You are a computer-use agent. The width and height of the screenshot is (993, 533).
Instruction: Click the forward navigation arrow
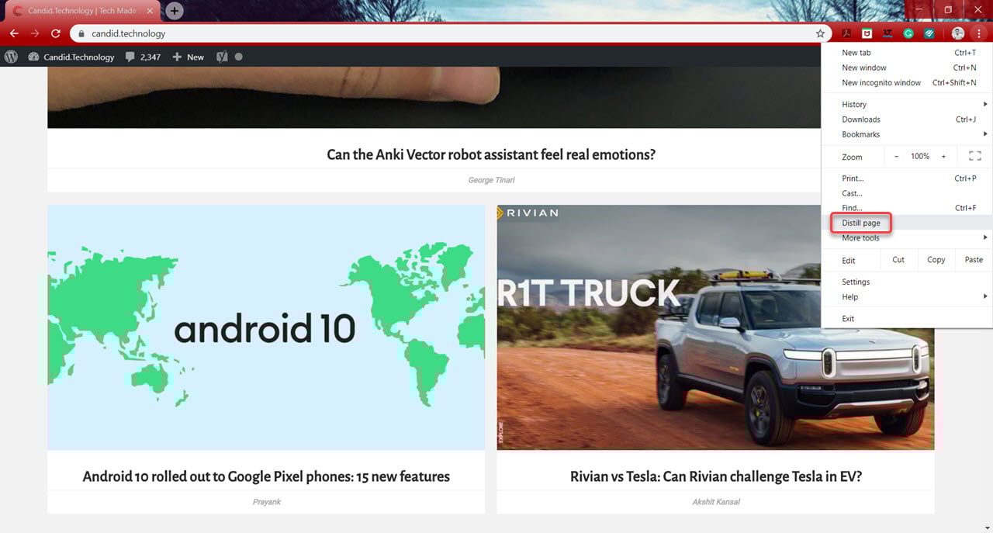(x=35, y=33)
